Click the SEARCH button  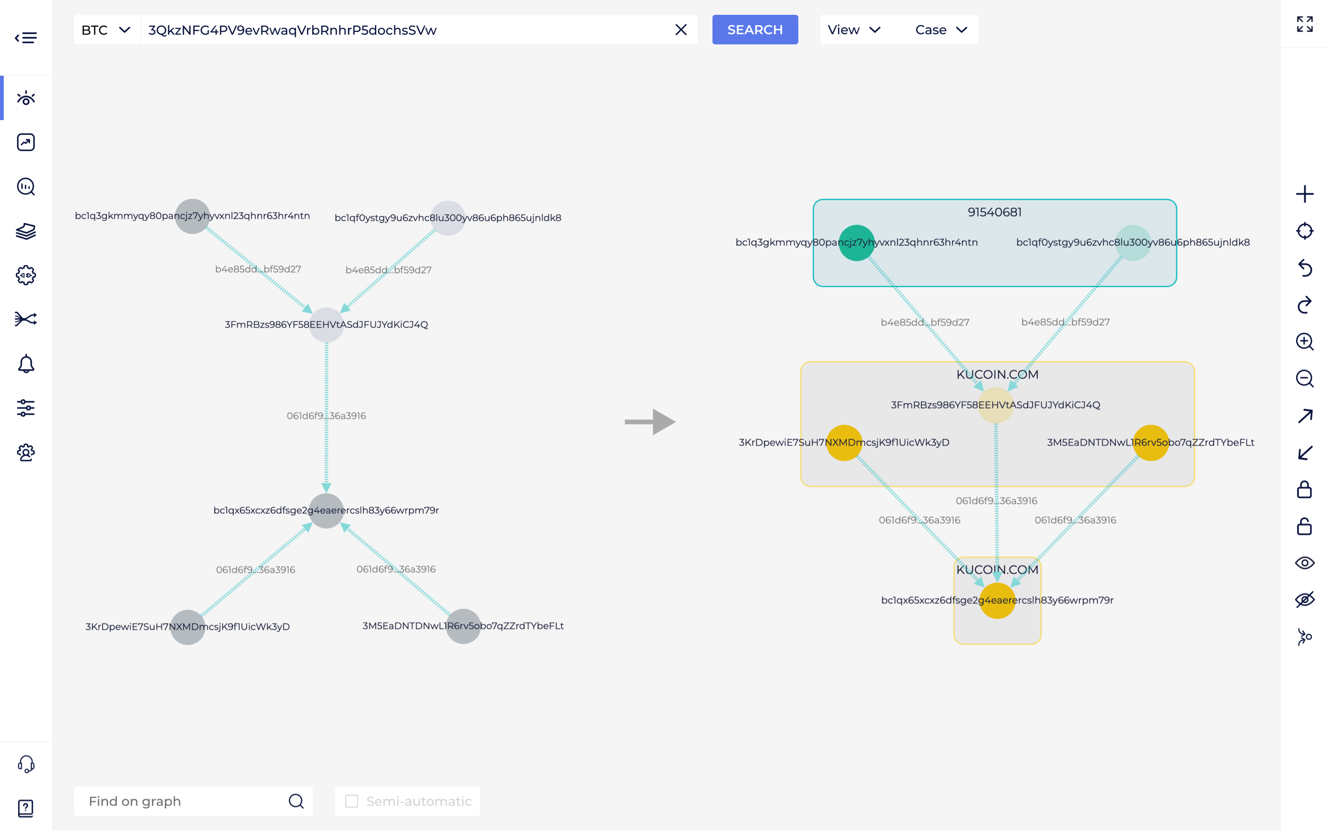[755, 30]
